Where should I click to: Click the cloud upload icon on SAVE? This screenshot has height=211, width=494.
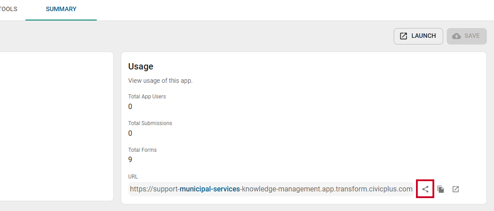(x=457, y=36)
